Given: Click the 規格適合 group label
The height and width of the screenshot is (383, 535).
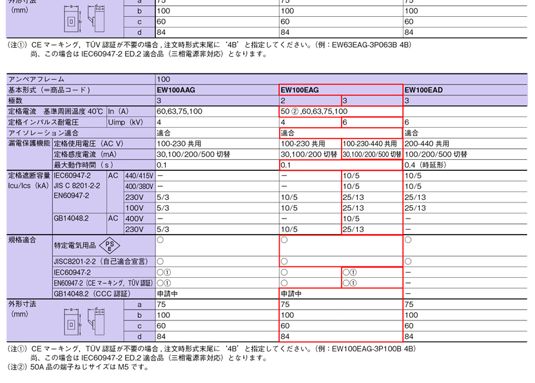Looking at the screenshot, I should 22,240.
